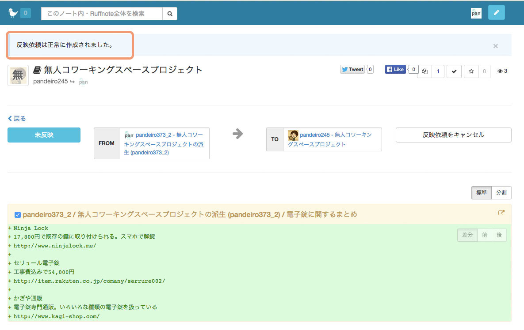Switch diff view to 分割 mode
This screenshot has height=330, width=524.
coord(501,193)
